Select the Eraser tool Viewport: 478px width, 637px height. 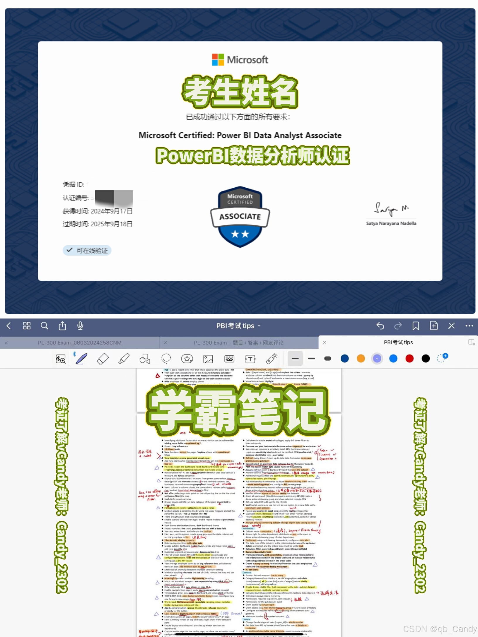tap(103, 359)
